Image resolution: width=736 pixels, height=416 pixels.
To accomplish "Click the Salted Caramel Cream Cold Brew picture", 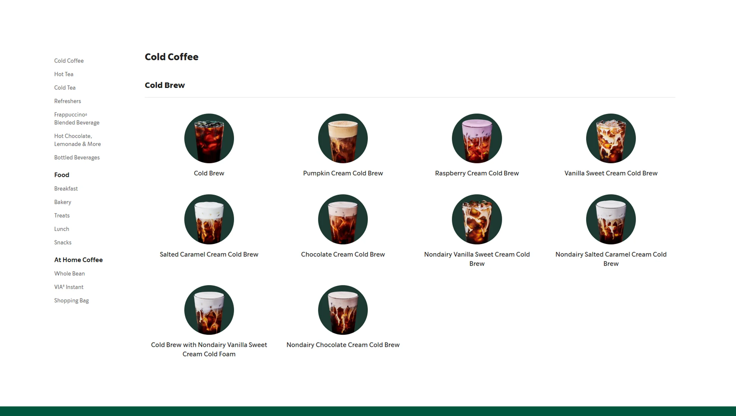I will click(209, 219).
